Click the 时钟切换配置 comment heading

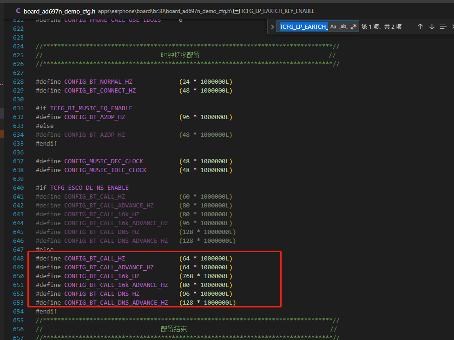tap(180, 55)
